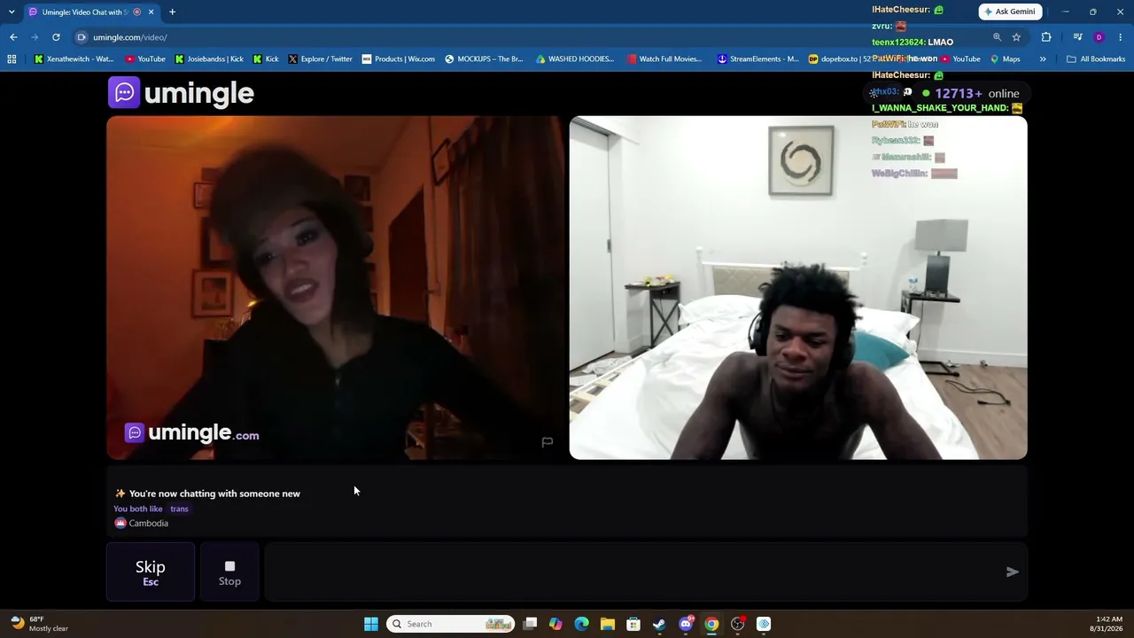Click the Skip button
The width and height of the screenshot is (1134, 638).
point(151,572)
